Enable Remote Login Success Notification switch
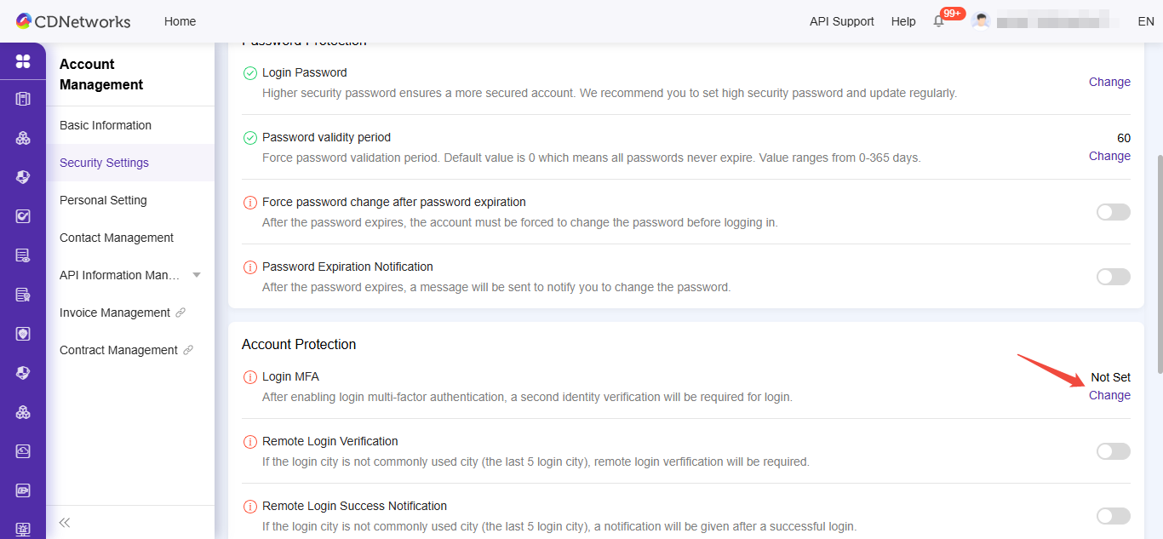 click(x=1113, y=516)
